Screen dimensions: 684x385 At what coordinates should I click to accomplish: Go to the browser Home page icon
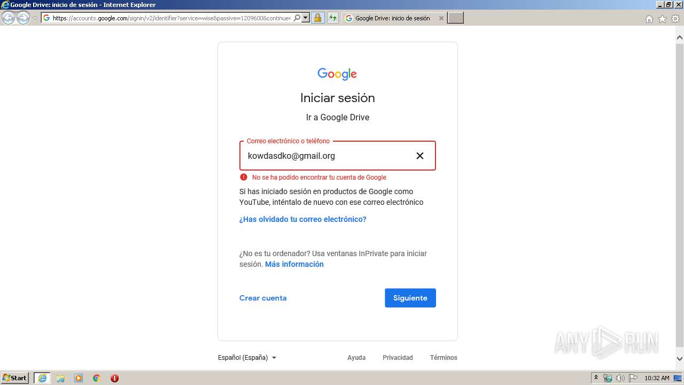[649, 19]
